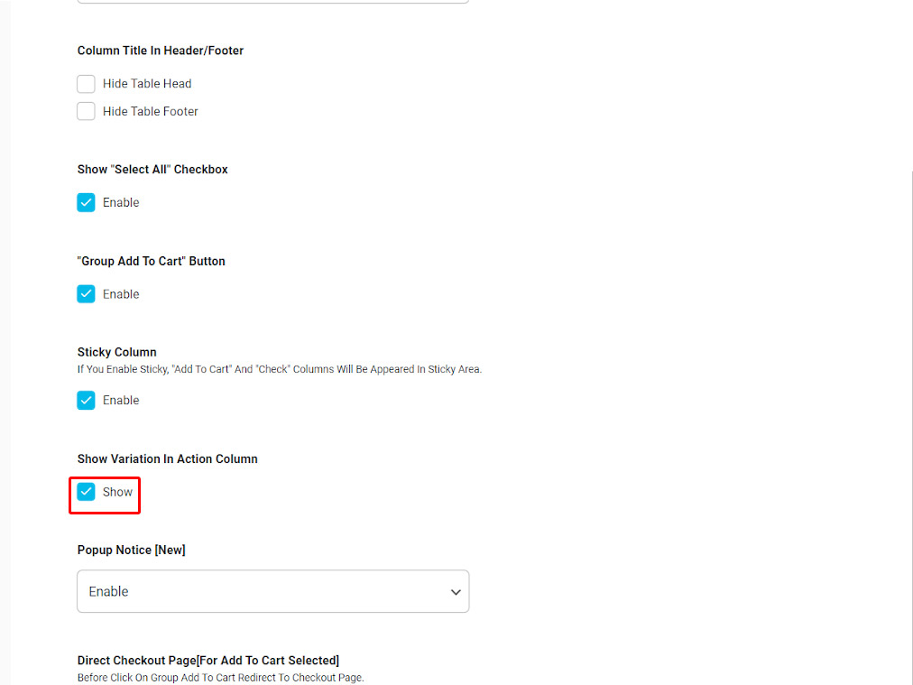Click the "Show" label beside the highlighted checkbox
The height and width of the screenshot is (685, 913).
(117, 492)
